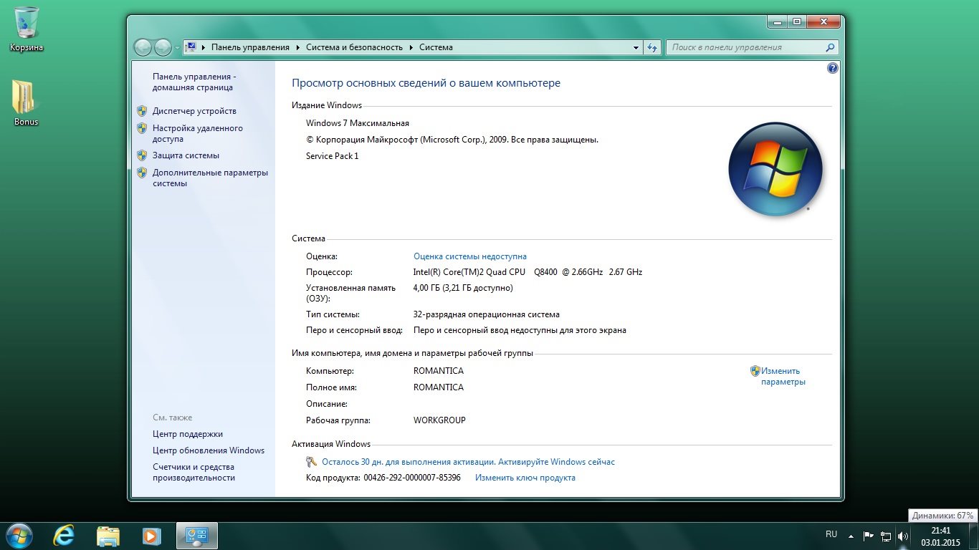Click the Show desktop strip
Screen dimensions: 979x550
[x=973, y=536]
